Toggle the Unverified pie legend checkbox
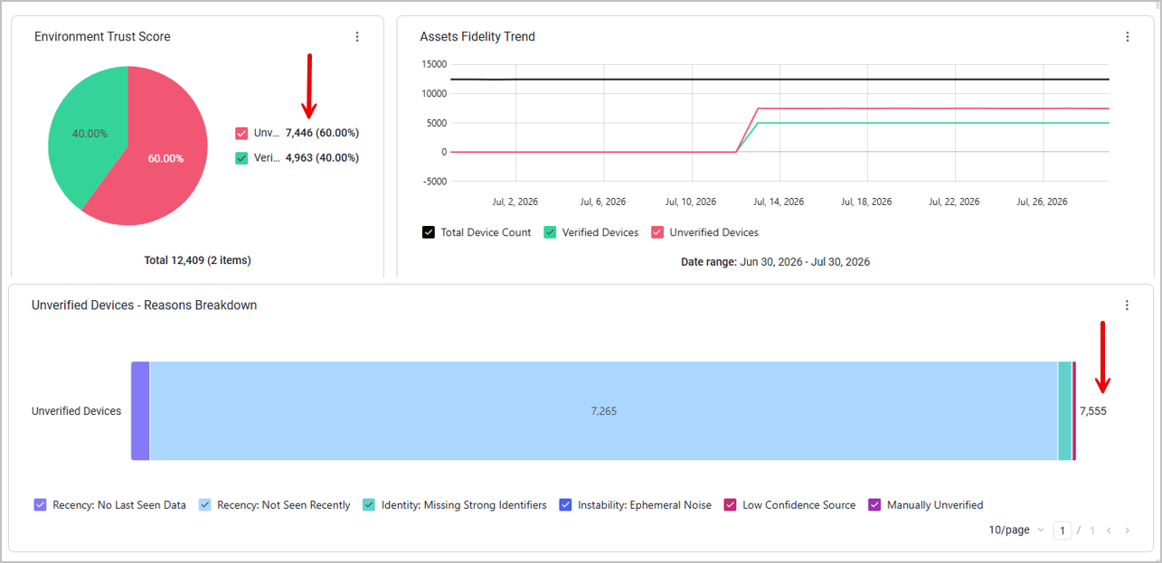The height and width of the screenshot is (563, 1162). pos(241,133)
